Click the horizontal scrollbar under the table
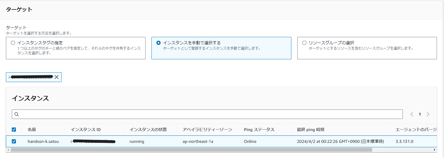The image size is (444, 157). [192, 150]
